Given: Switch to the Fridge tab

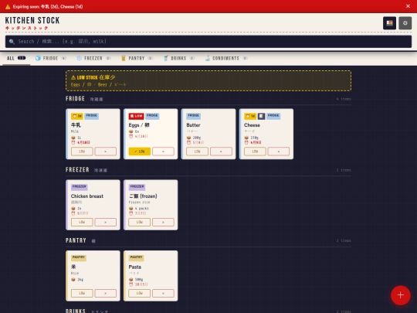Looking at the screenshot, I should pyautogui.click(x=50, y=58).
